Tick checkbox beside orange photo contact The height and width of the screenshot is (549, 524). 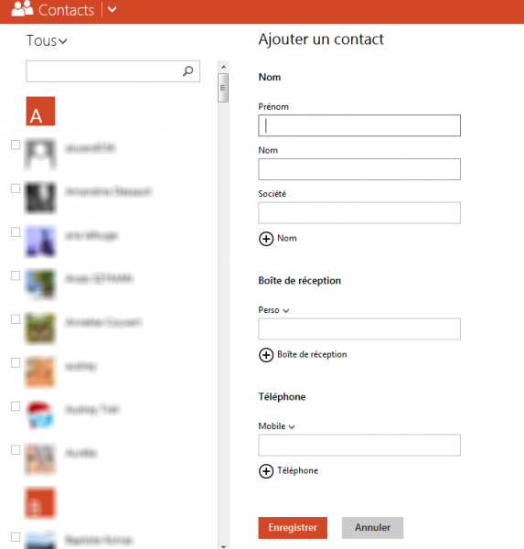(x=16, y=362)
